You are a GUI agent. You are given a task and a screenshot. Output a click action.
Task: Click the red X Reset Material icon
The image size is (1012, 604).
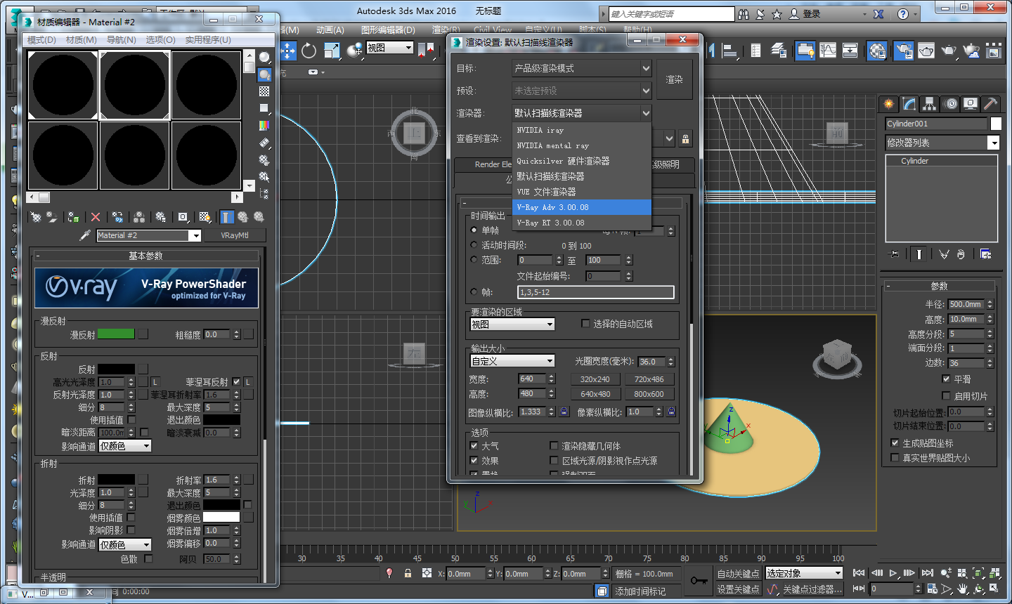[96, 217]
